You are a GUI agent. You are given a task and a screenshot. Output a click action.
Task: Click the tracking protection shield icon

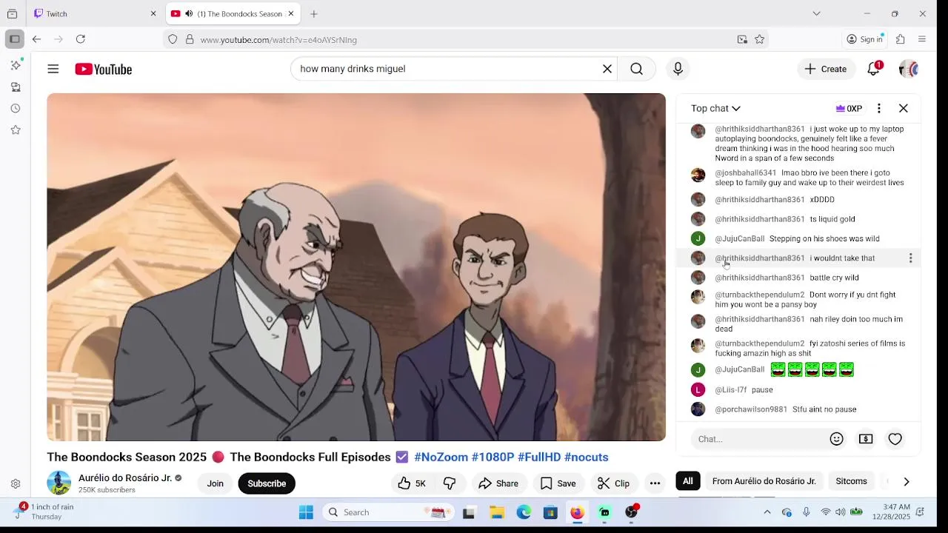pos(173,39)
